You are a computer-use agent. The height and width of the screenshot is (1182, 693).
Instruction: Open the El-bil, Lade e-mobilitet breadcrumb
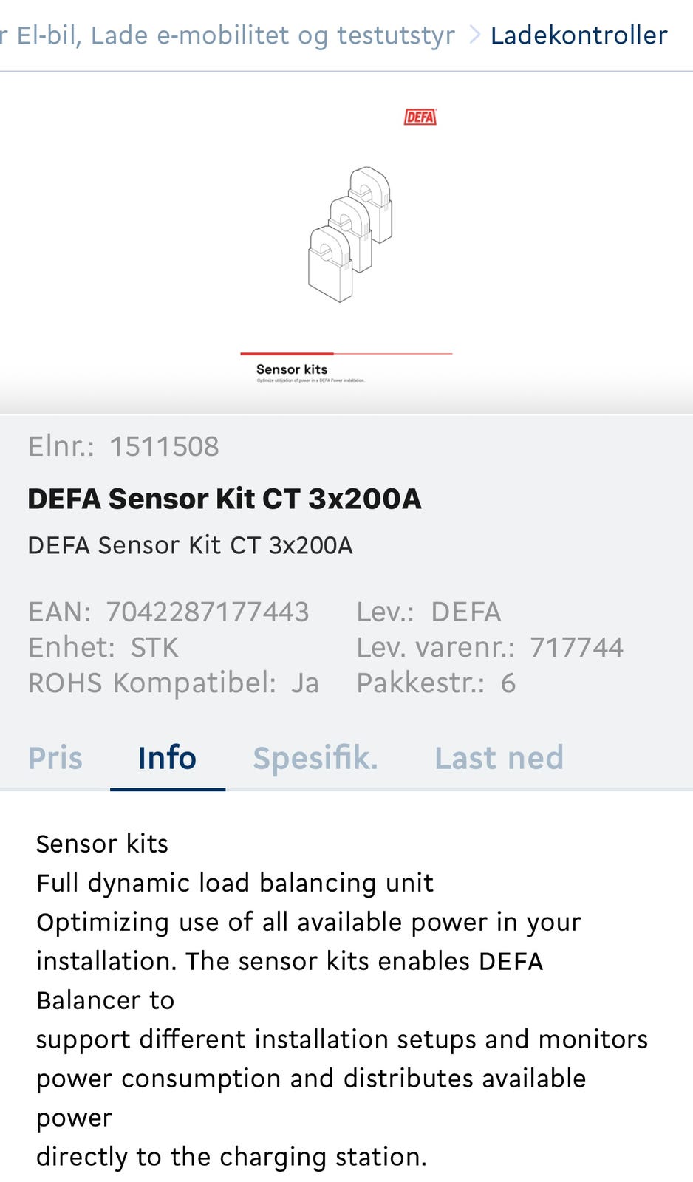(x=228, y=35)
